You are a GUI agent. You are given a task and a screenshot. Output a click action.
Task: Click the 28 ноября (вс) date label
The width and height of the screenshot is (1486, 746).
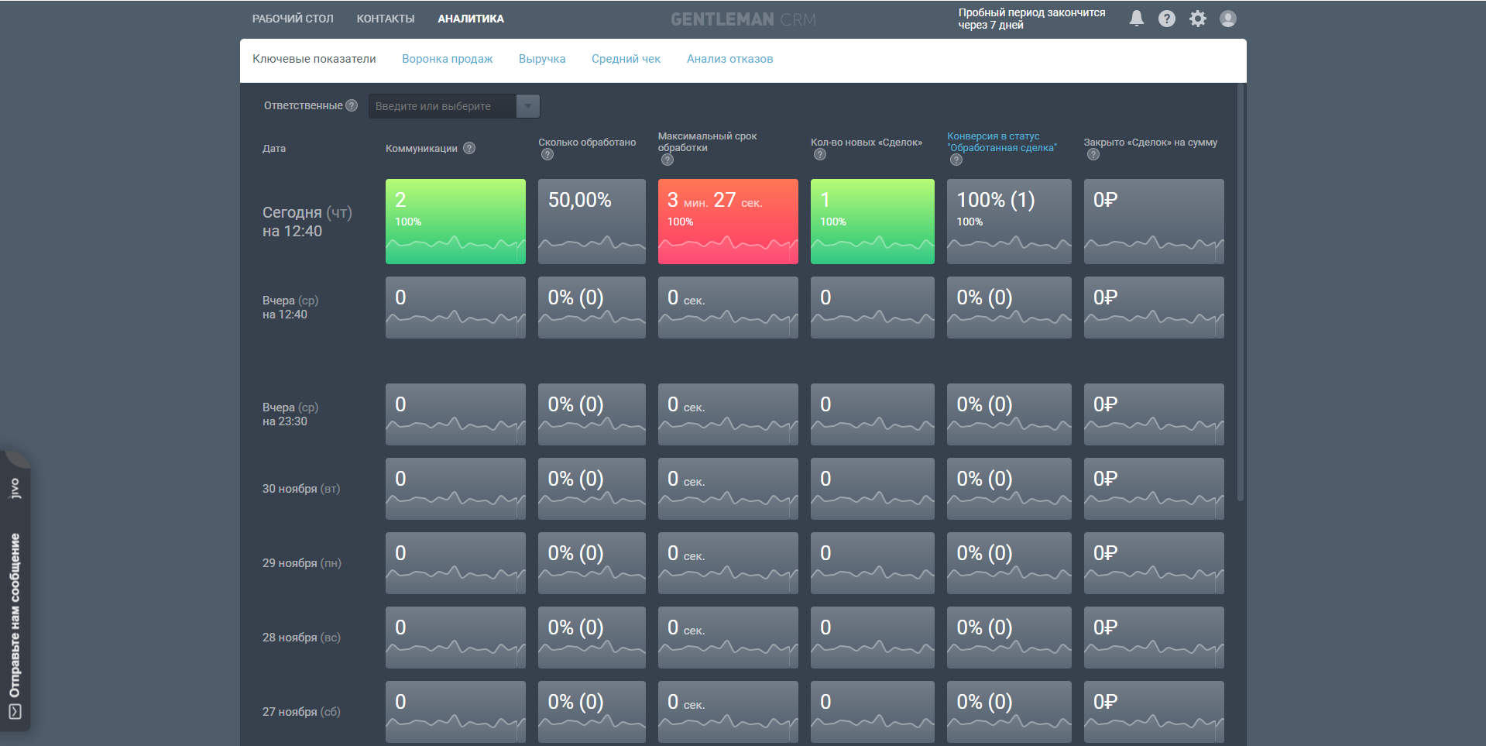[301, 638]
